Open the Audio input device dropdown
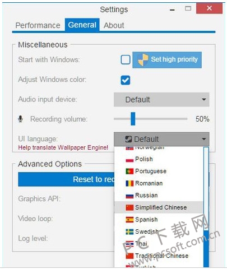 pos(161,100)
